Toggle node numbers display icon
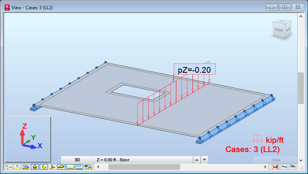 tap(8, 167)
